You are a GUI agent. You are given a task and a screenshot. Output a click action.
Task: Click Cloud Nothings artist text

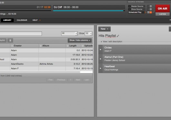click(111, 70)
